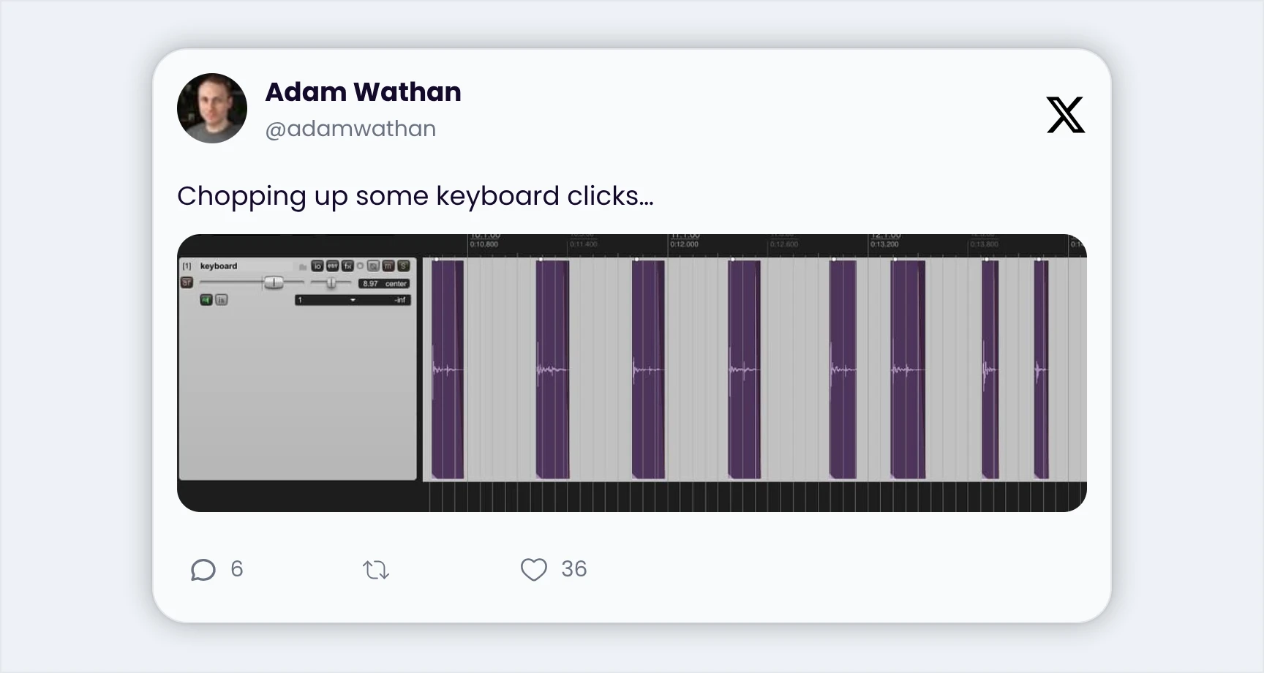Toggle the green record monitoring button
The image size is (1264, 673).
[206, 300]
